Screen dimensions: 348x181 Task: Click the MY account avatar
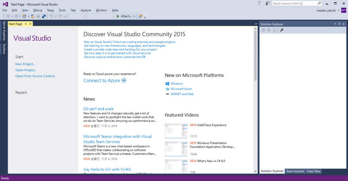click(344, 10)
